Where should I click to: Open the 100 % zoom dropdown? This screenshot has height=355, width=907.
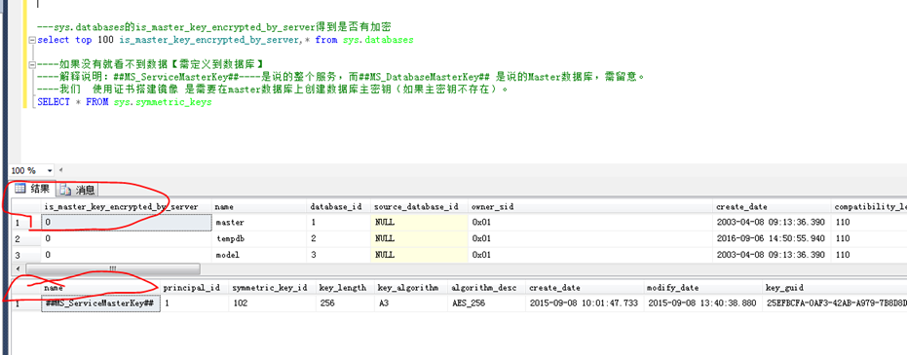click(x=49, y=171)
